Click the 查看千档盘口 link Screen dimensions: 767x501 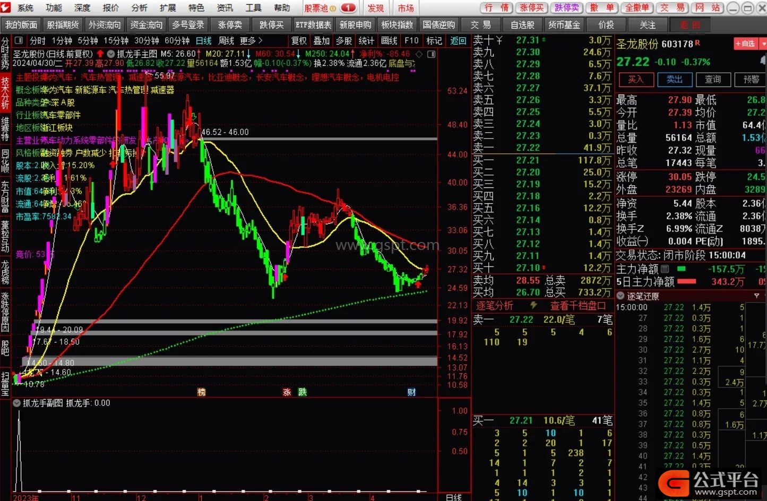pyautogui.click(x=578, y=306)
